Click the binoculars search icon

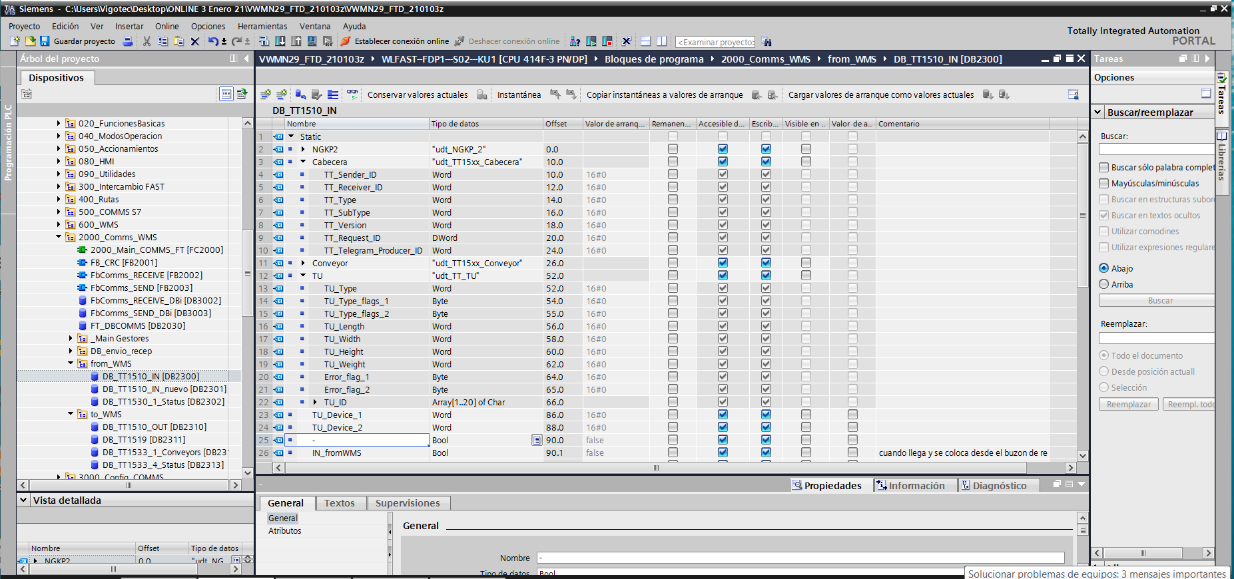tap(767, 42)
